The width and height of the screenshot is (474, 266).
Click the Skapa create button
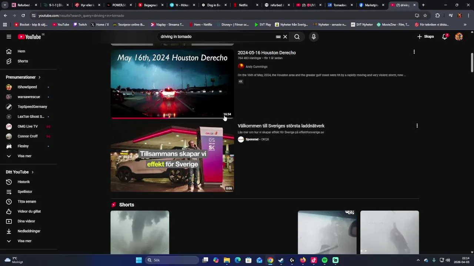pos(425,37)
